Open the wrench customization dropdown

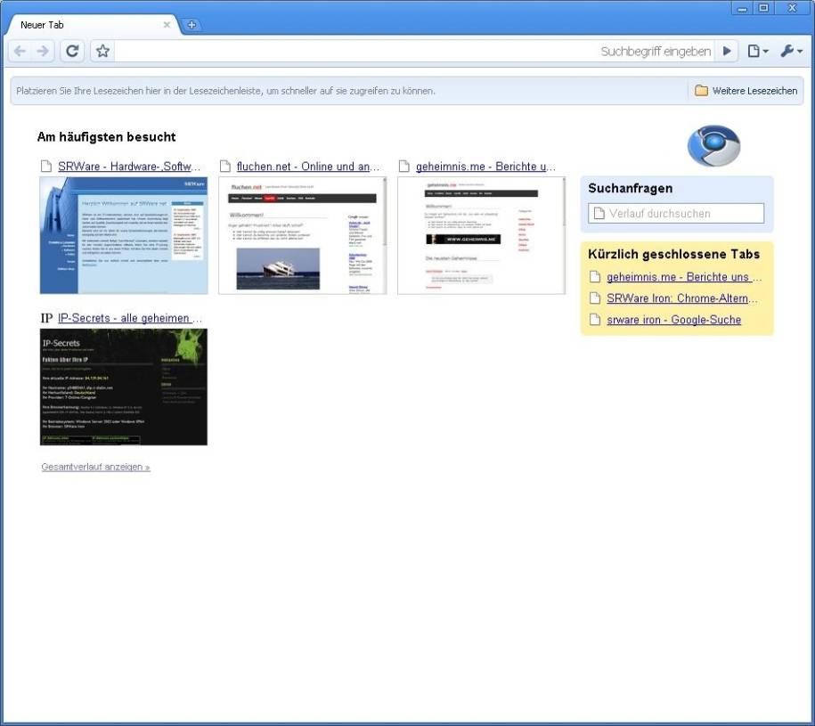pyautogui.click(x=788, y=51)
